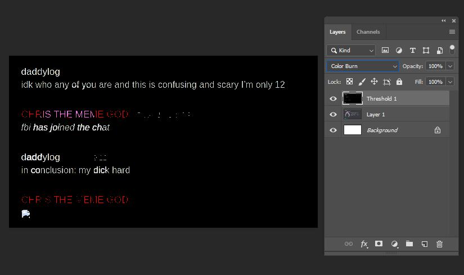Open the Kind filter type dropdown
This screenshot has width=464, height=275.
tap(351, 50)
